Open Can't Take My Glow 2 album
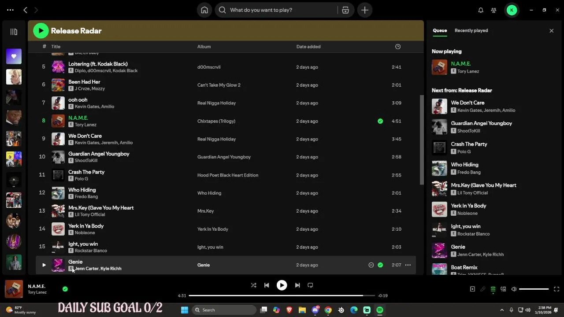 click(x=219, y=85)
